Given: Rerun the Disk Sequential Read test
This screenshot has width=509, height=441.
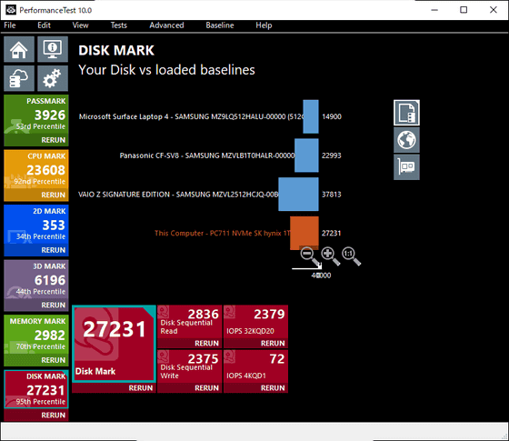Looking at the screenshot, I should click(206, 344).
